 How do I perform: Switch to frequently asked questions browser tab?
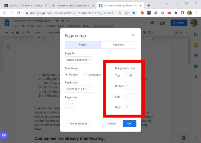tap(73, 5)
